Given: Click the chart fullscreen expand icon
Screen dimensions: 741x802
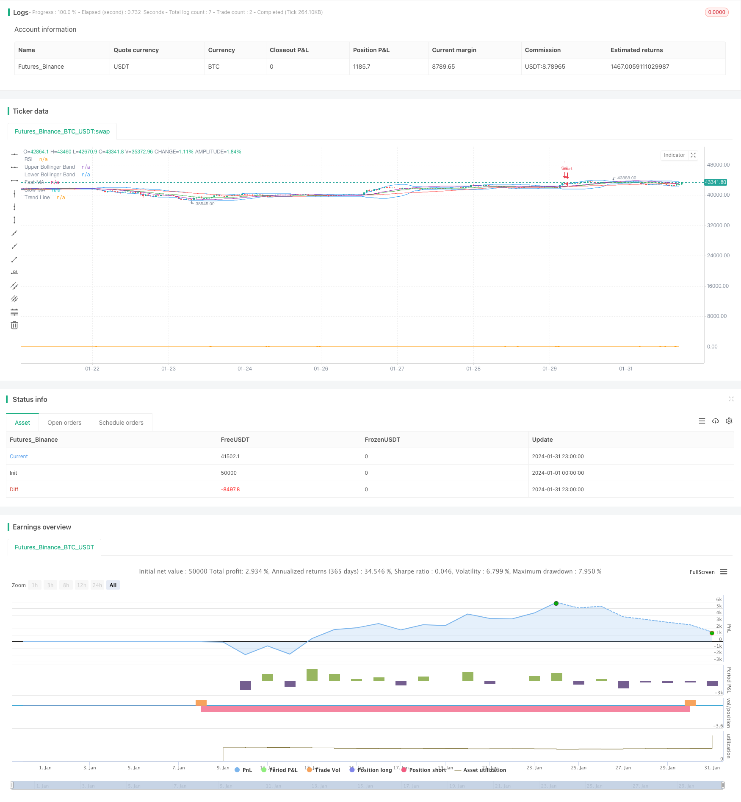Looking at the screenshot, I should pos(693,155).
